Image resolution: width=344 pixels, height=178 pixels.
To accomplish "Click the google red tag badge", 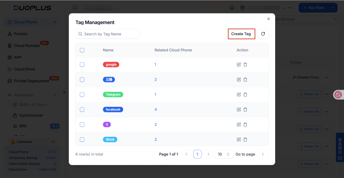I will click(x=111, y=65).
